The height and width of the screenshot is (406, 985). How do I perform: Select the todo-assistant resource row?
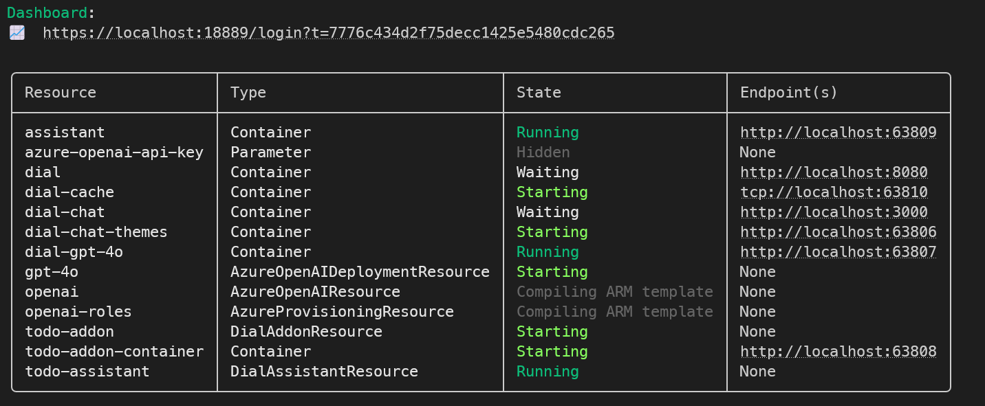tap(481, 371)
